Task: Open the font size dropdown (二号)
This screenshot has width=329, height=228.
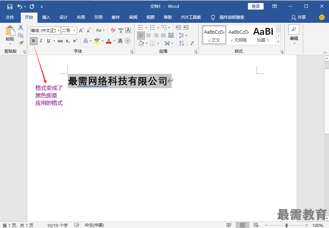Action: tap(74, 31)
